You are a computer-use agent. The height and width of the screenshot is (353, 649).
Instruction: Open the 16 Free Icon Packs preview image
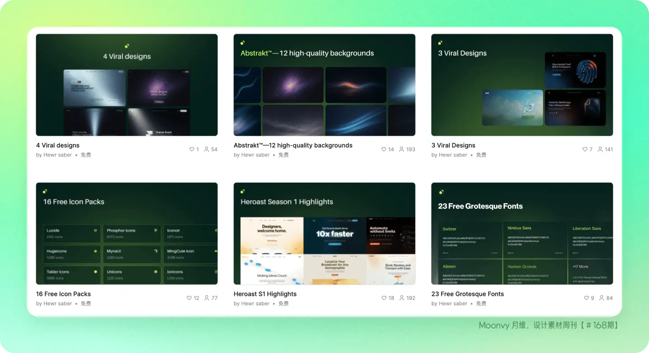[x=127, y=233]
